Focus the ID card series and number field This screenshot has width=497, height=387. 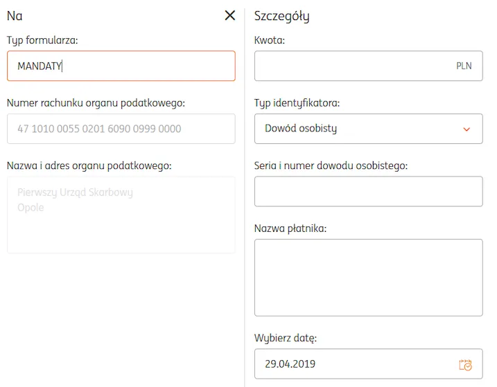(x=368, y=191)
